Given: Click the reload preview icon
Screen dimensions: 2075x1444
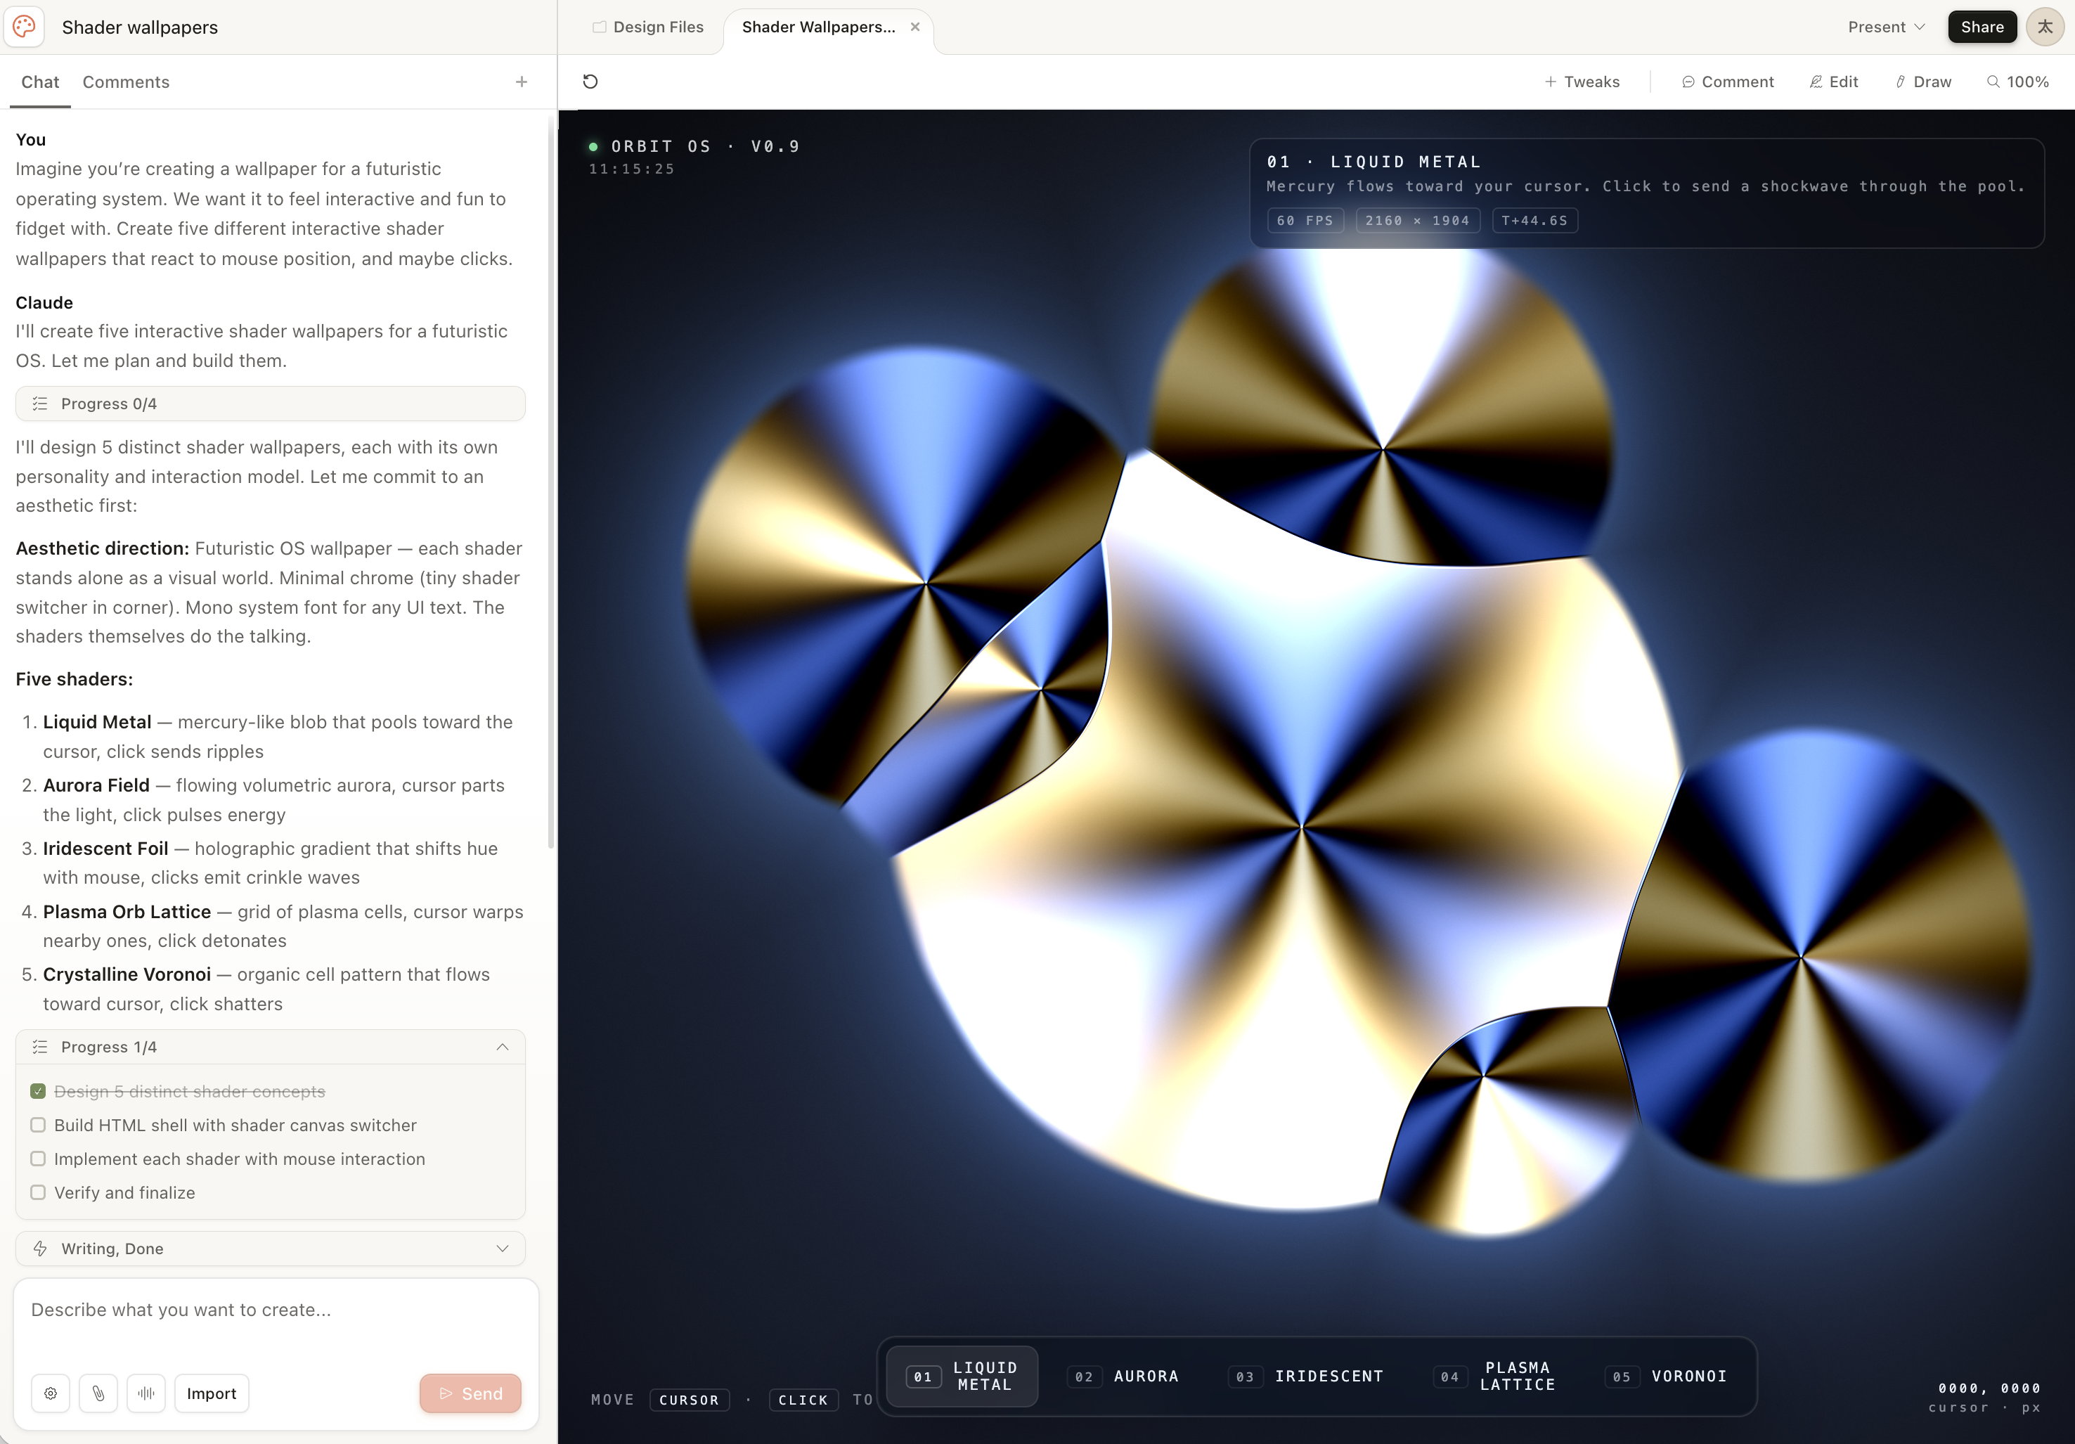Looking at the screenshot, I should 590,82.
